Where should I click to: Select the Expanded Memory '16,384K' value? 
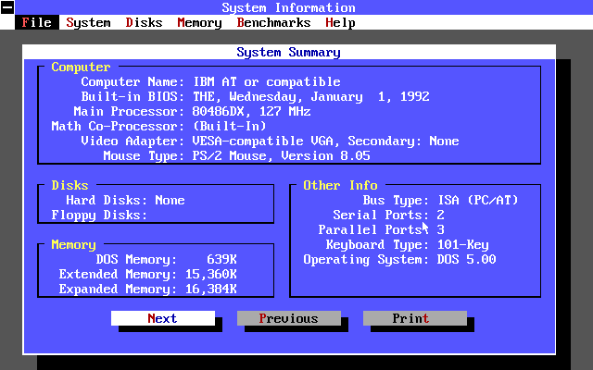[211, 289]
